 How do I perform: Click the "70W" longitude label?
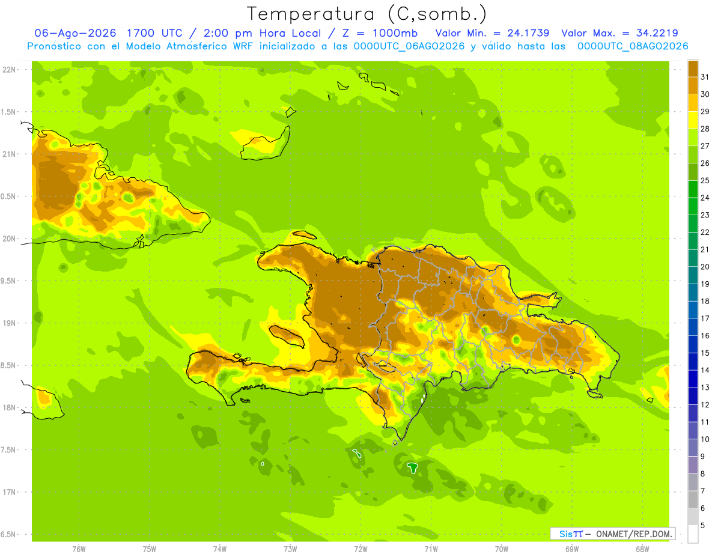tap(501, 549)
